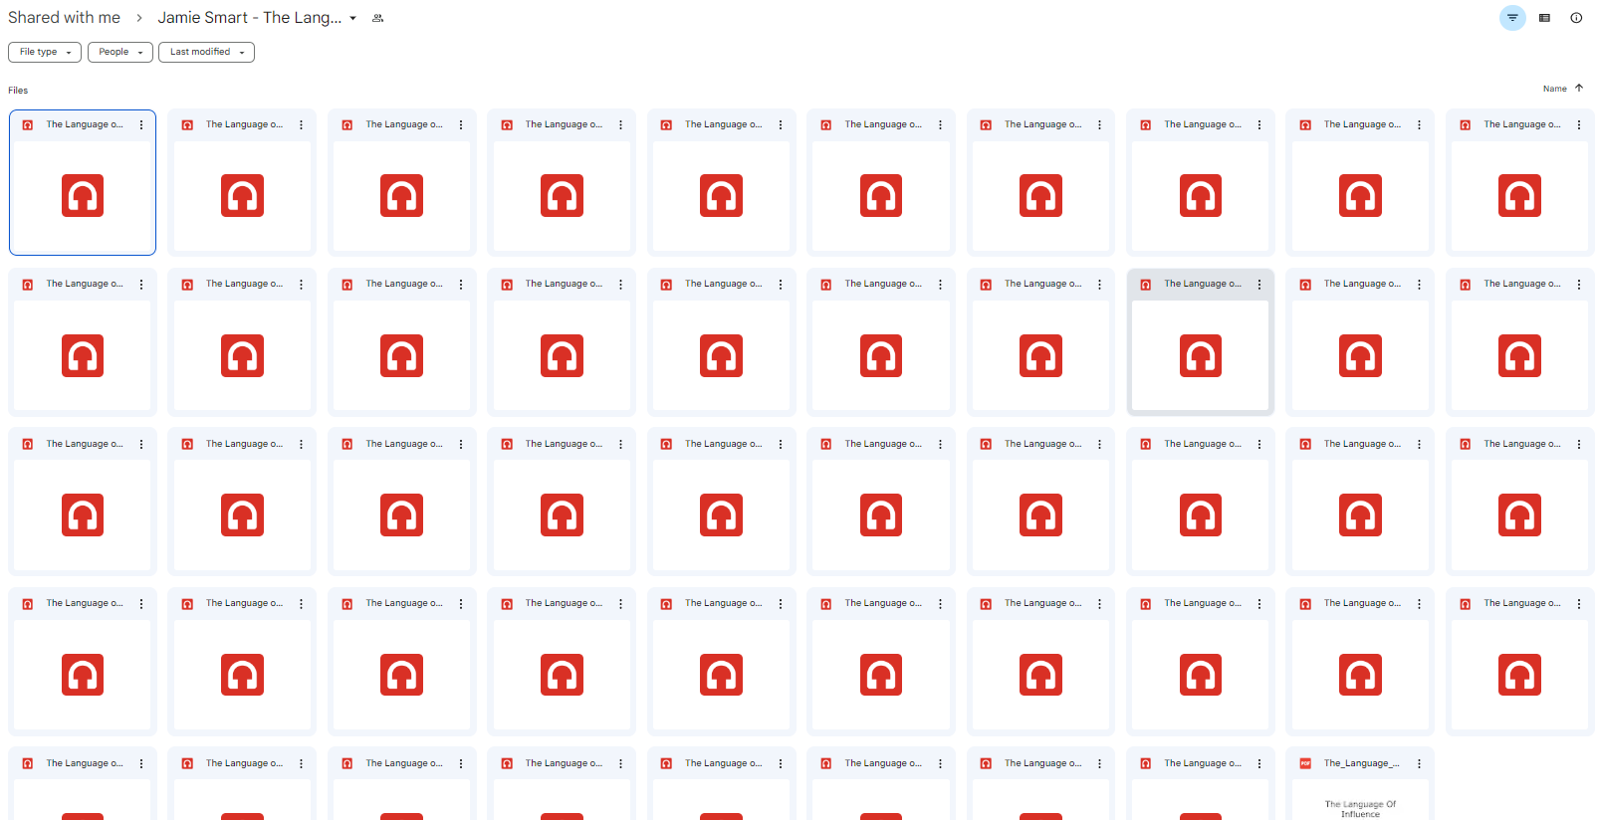Open More actions for The_Language_ PDF file
Image resolution: width=1597 pixels, height=820 pixels.
tap(1419, 763)
